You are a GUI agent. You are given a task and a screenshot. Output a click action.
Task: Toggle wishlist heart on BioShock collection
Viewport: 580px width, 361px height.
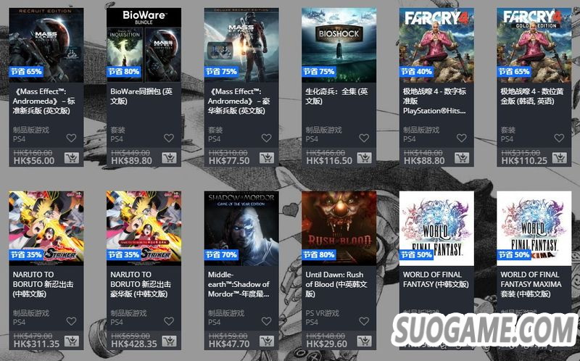[364, 138]
